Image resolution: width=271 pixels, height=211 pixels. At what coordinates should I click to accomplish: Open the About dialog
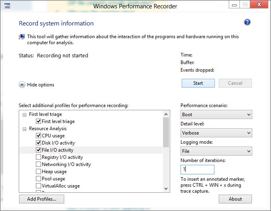tap(235, 199)
